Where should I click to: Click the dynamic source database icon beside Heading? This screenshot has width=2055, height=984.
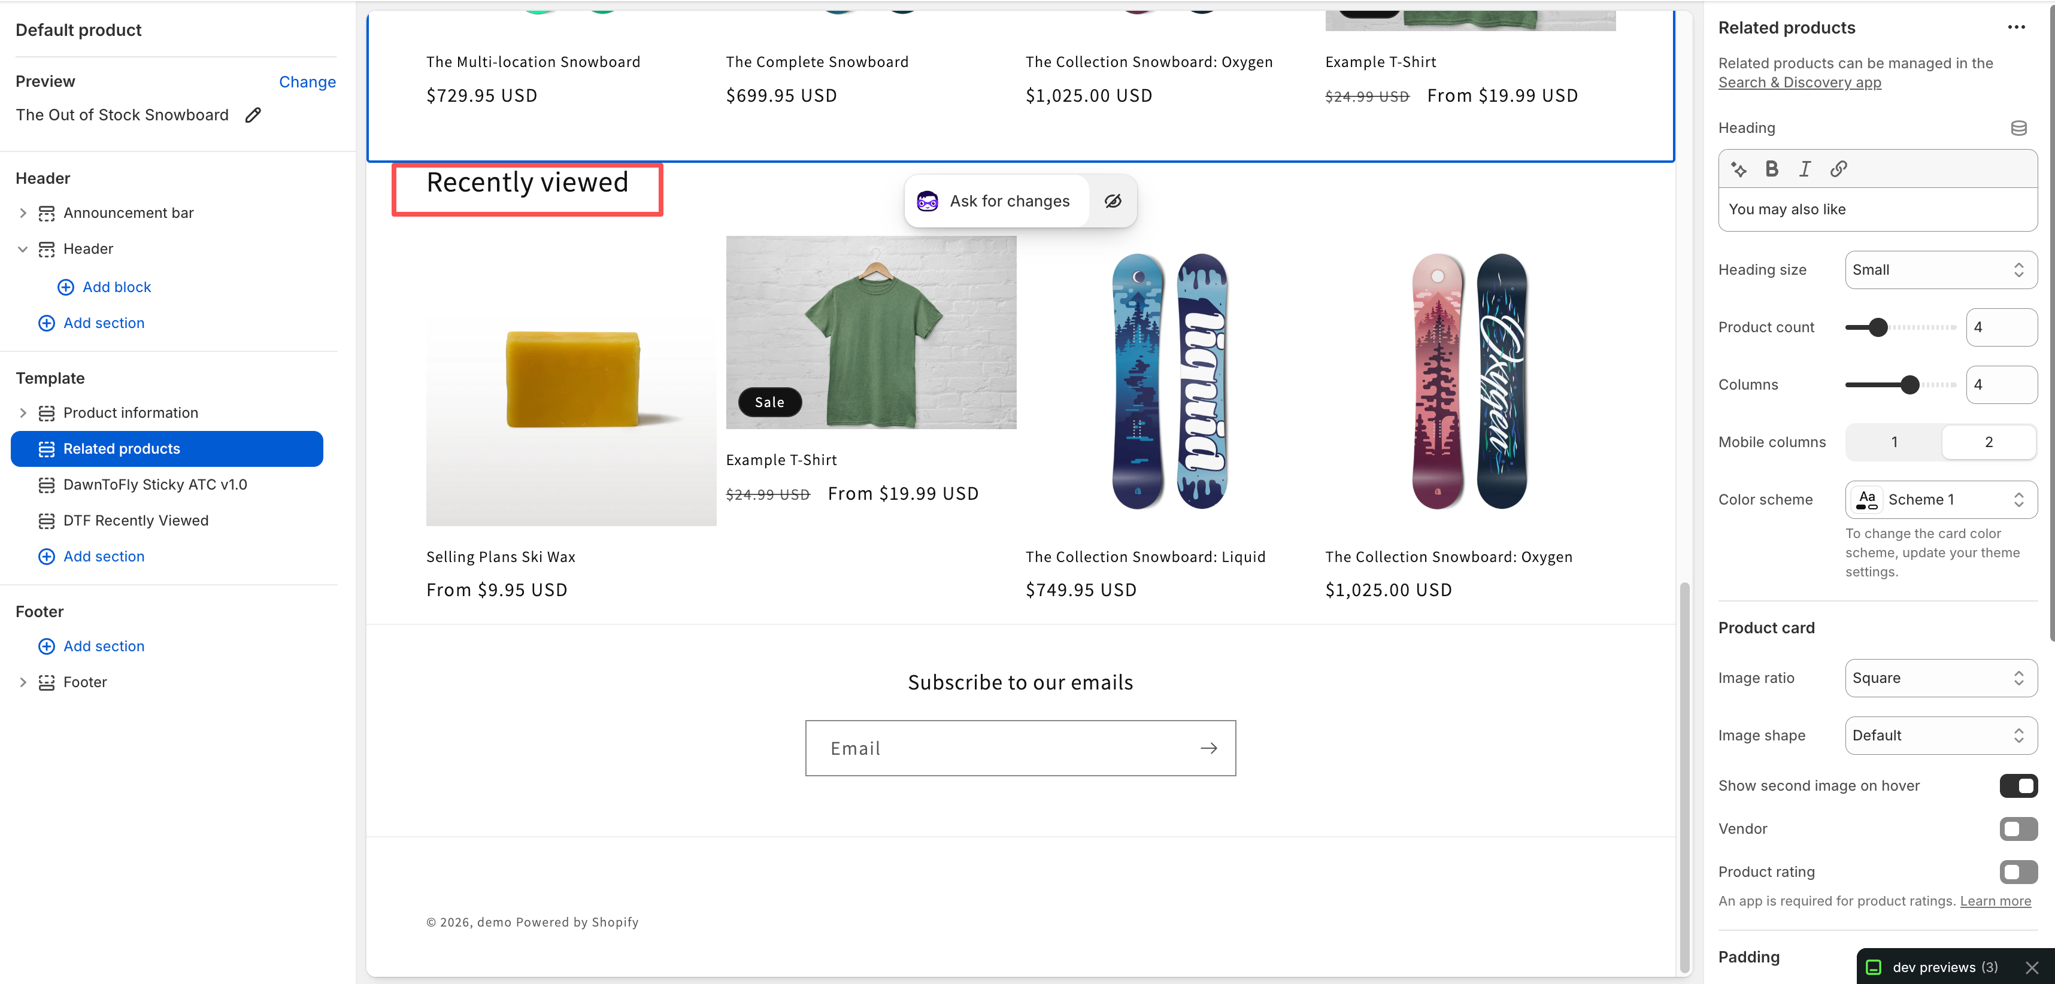tap(2018, 127)
